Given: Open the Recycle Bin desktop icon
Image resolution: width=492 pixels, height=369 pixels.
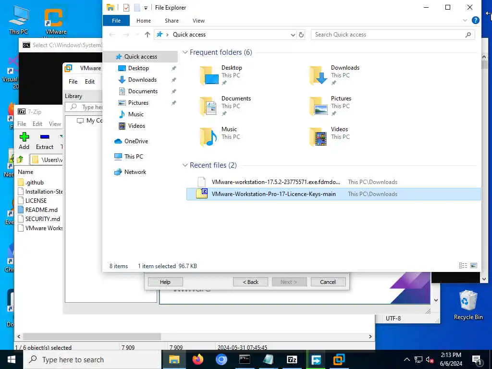Looking at the screenshot, I should coord(468,305).
